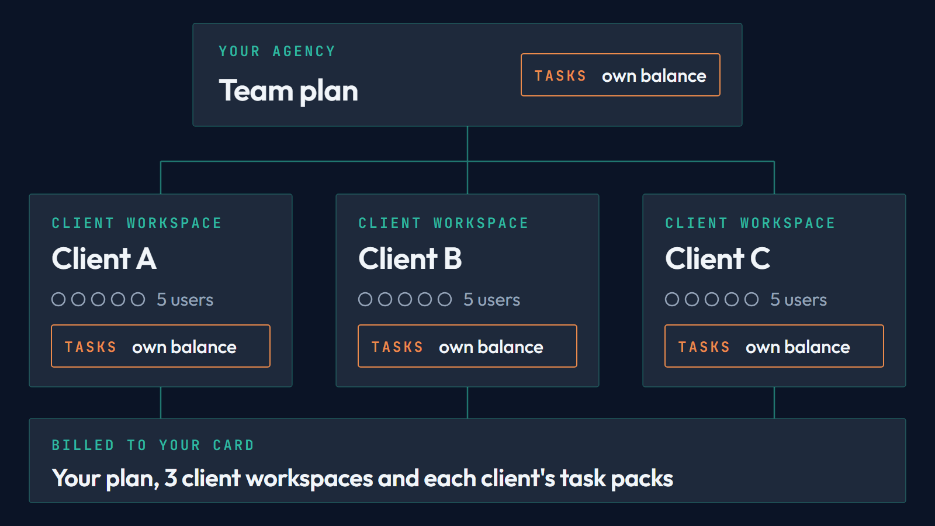Click Client B's 5 users text
This screenshot has width=935, height=526.
coord(491,300)
